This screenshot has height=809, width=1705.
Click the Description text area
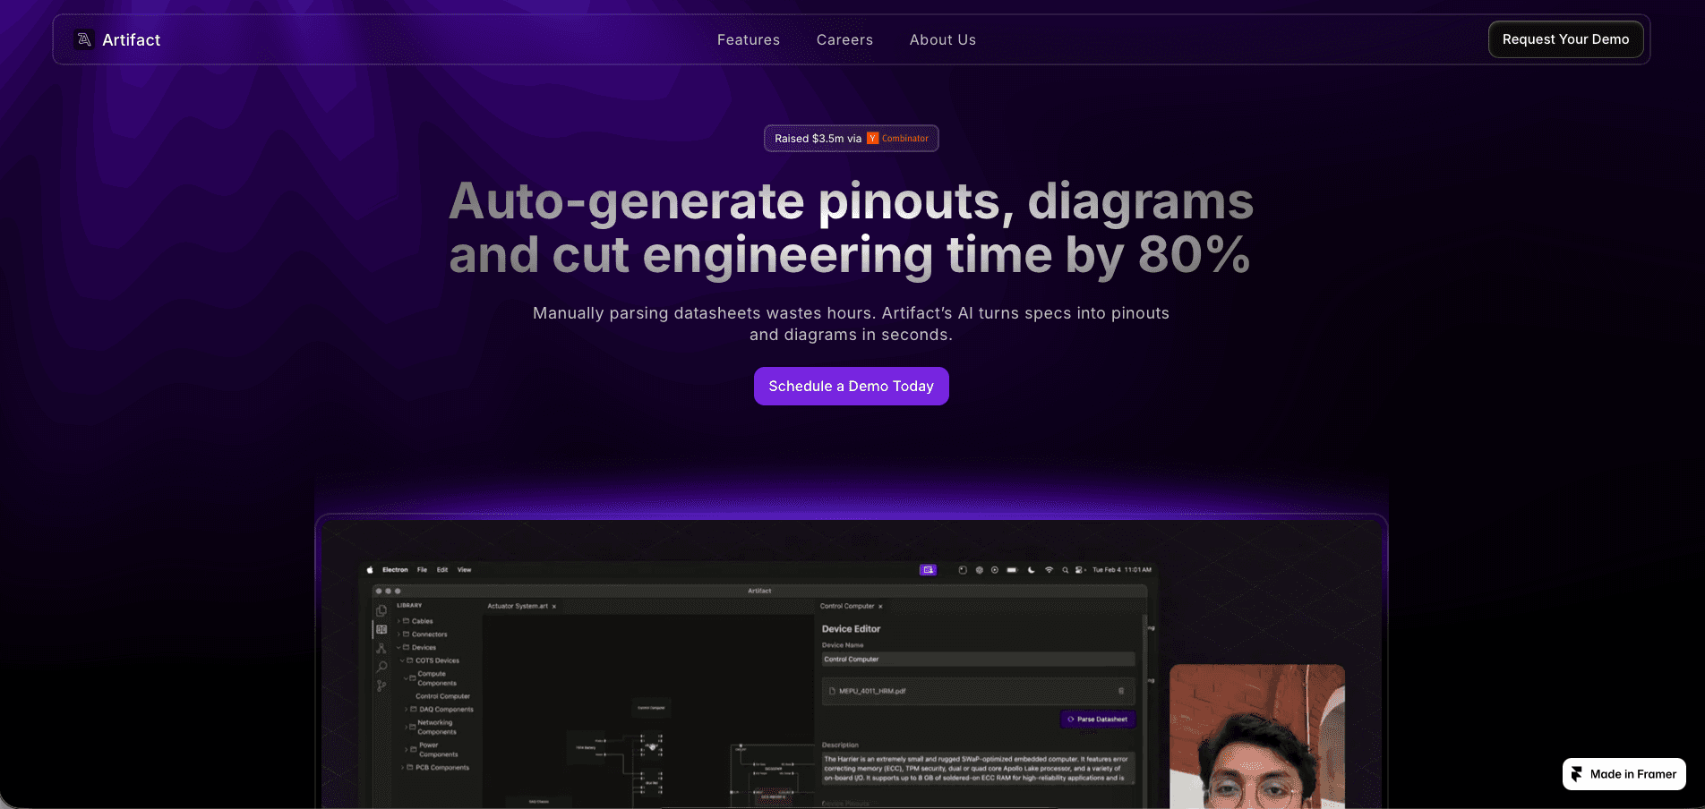[978, 769]
